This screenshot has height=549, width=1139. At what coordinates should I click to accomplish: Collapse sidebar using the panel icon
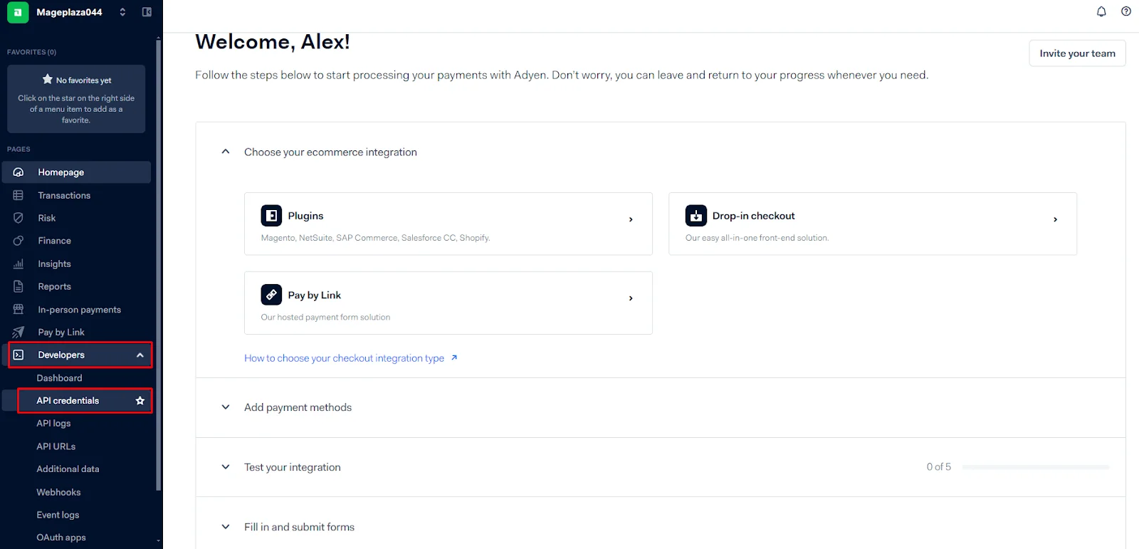click(x=147, y=12)
